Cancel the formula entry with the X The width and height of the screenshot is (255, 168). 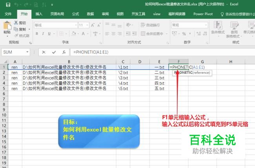pyautogui.click(x=44, y=52)
